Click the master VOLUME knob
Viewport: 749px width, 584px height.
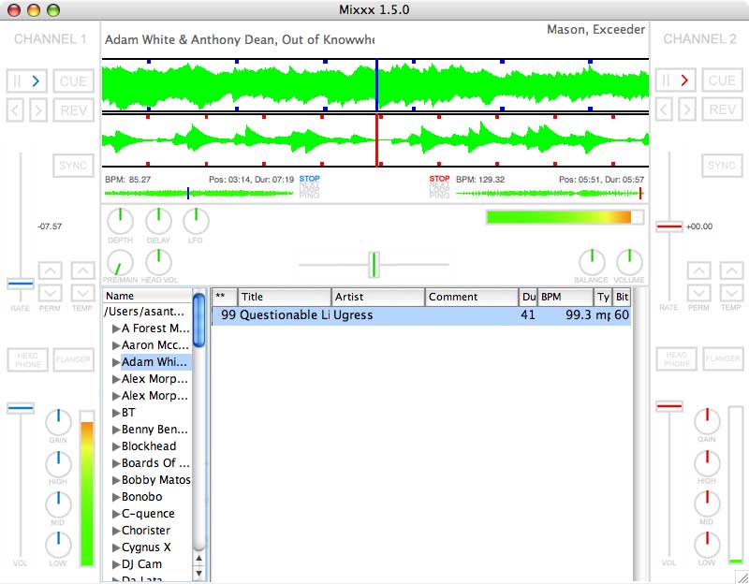point(629,262)
